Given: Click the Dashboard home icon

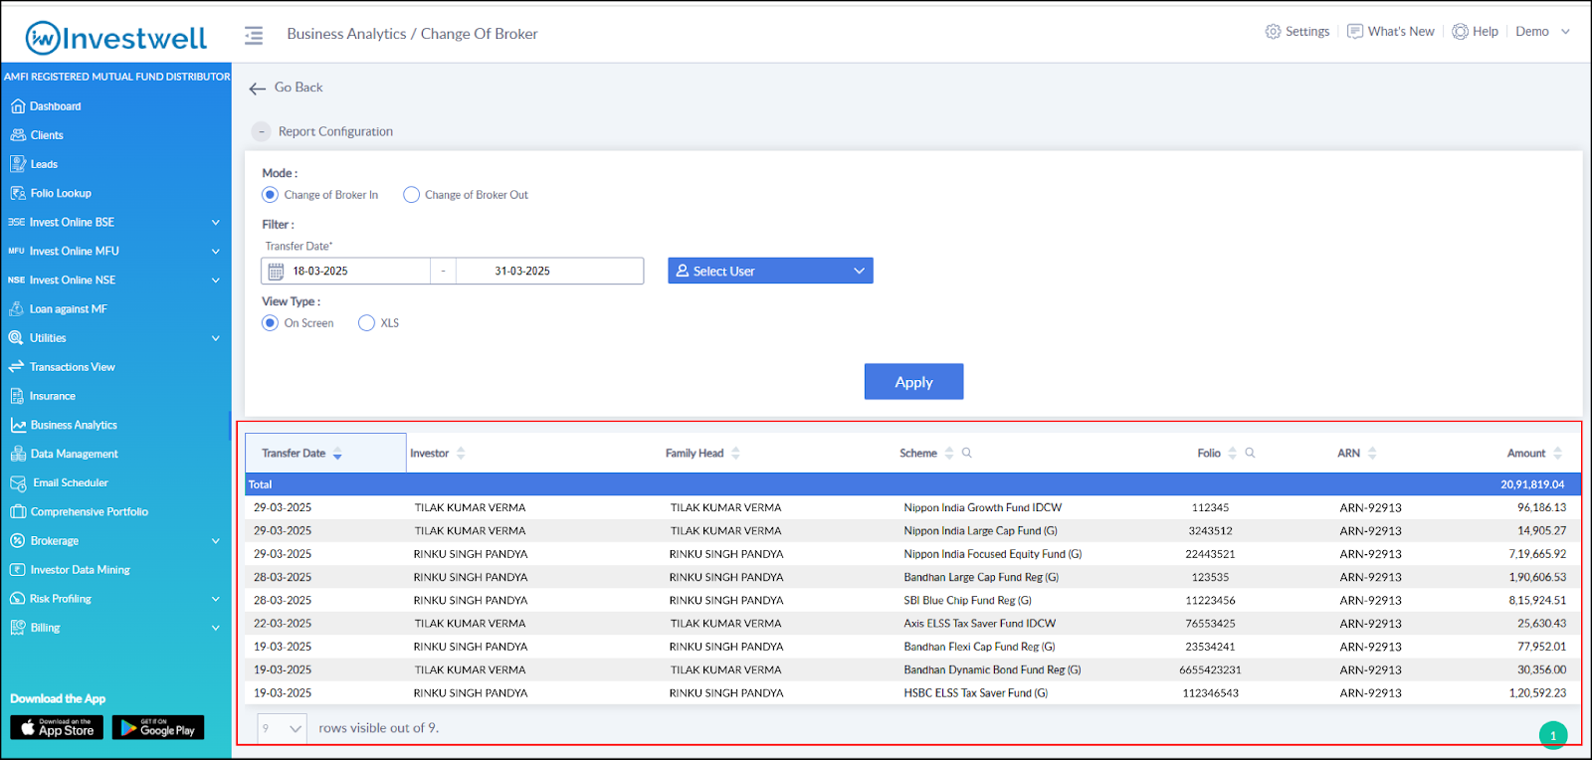Looking at the screenshot, I should point(17,106).
